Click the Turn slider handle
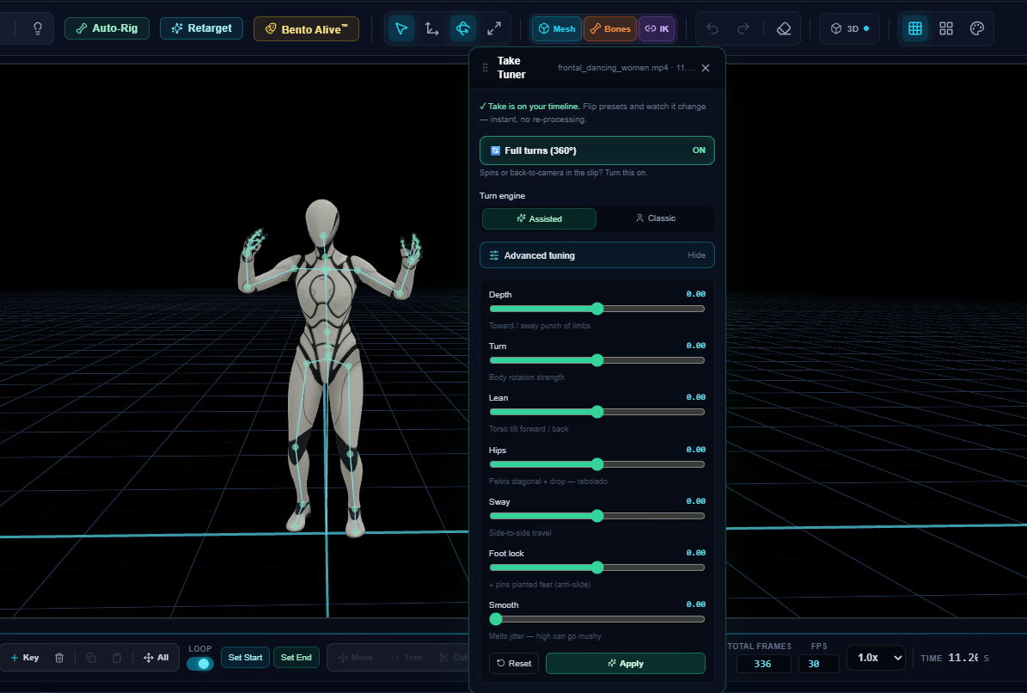 point(596,360)
